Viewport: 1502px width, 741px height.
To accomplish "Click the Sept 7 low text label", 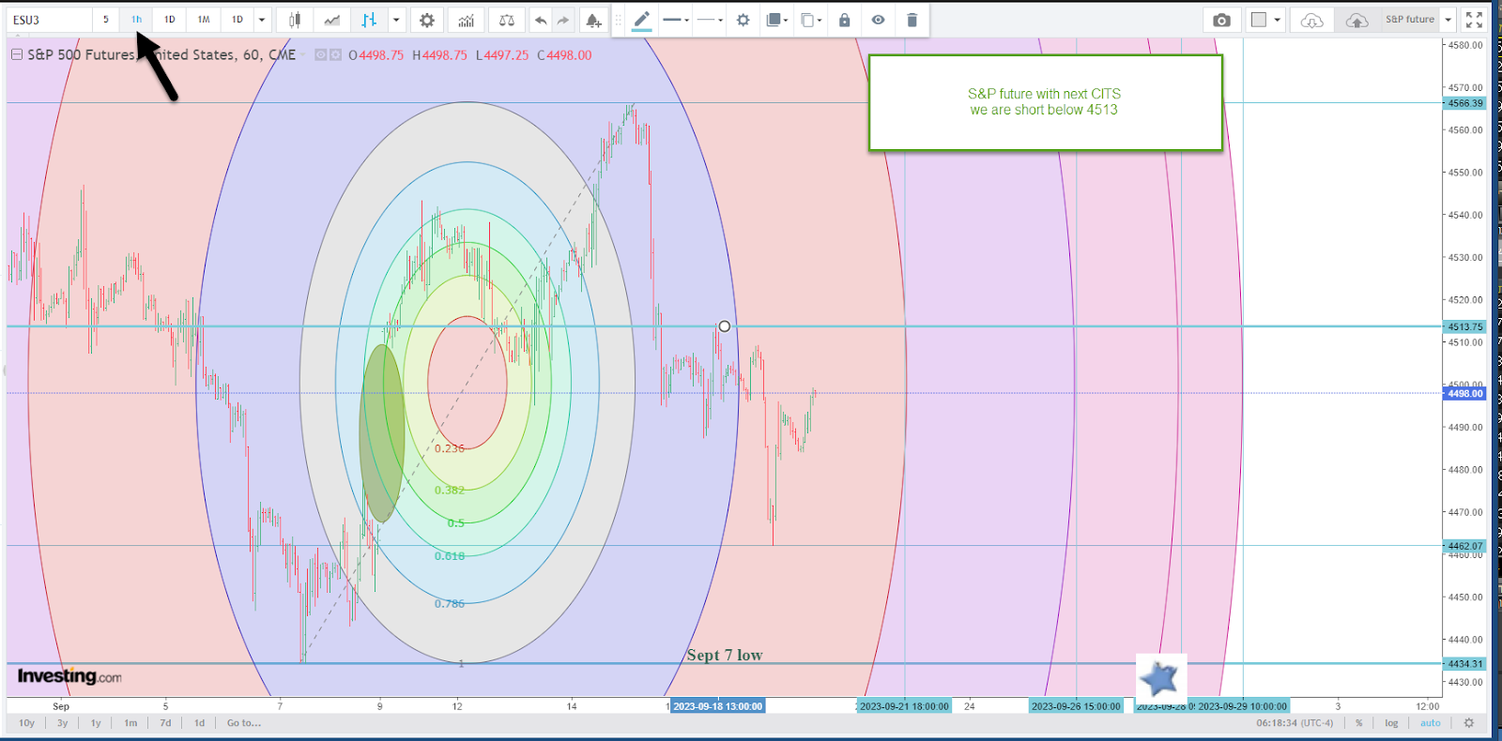I will (725, 655).
